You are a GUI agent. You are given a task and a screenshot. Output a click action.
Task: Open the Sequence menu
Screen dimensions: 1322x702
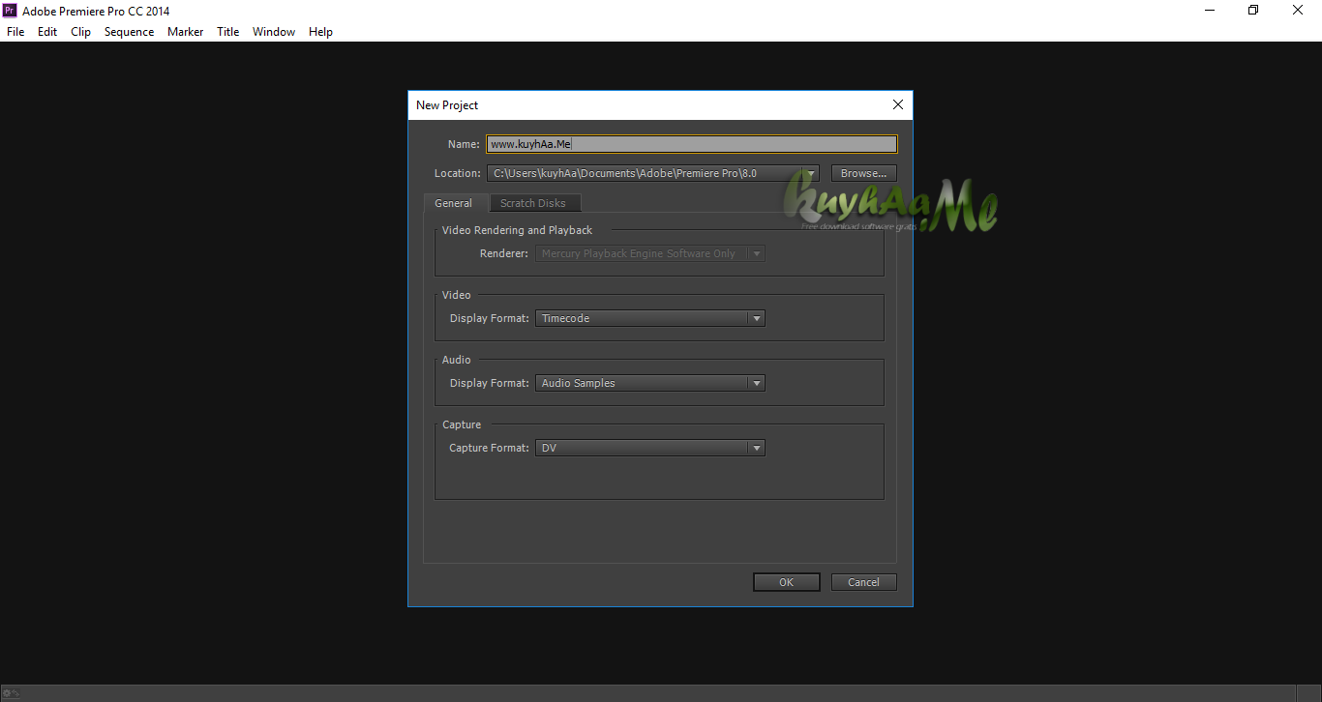[129, 32]
